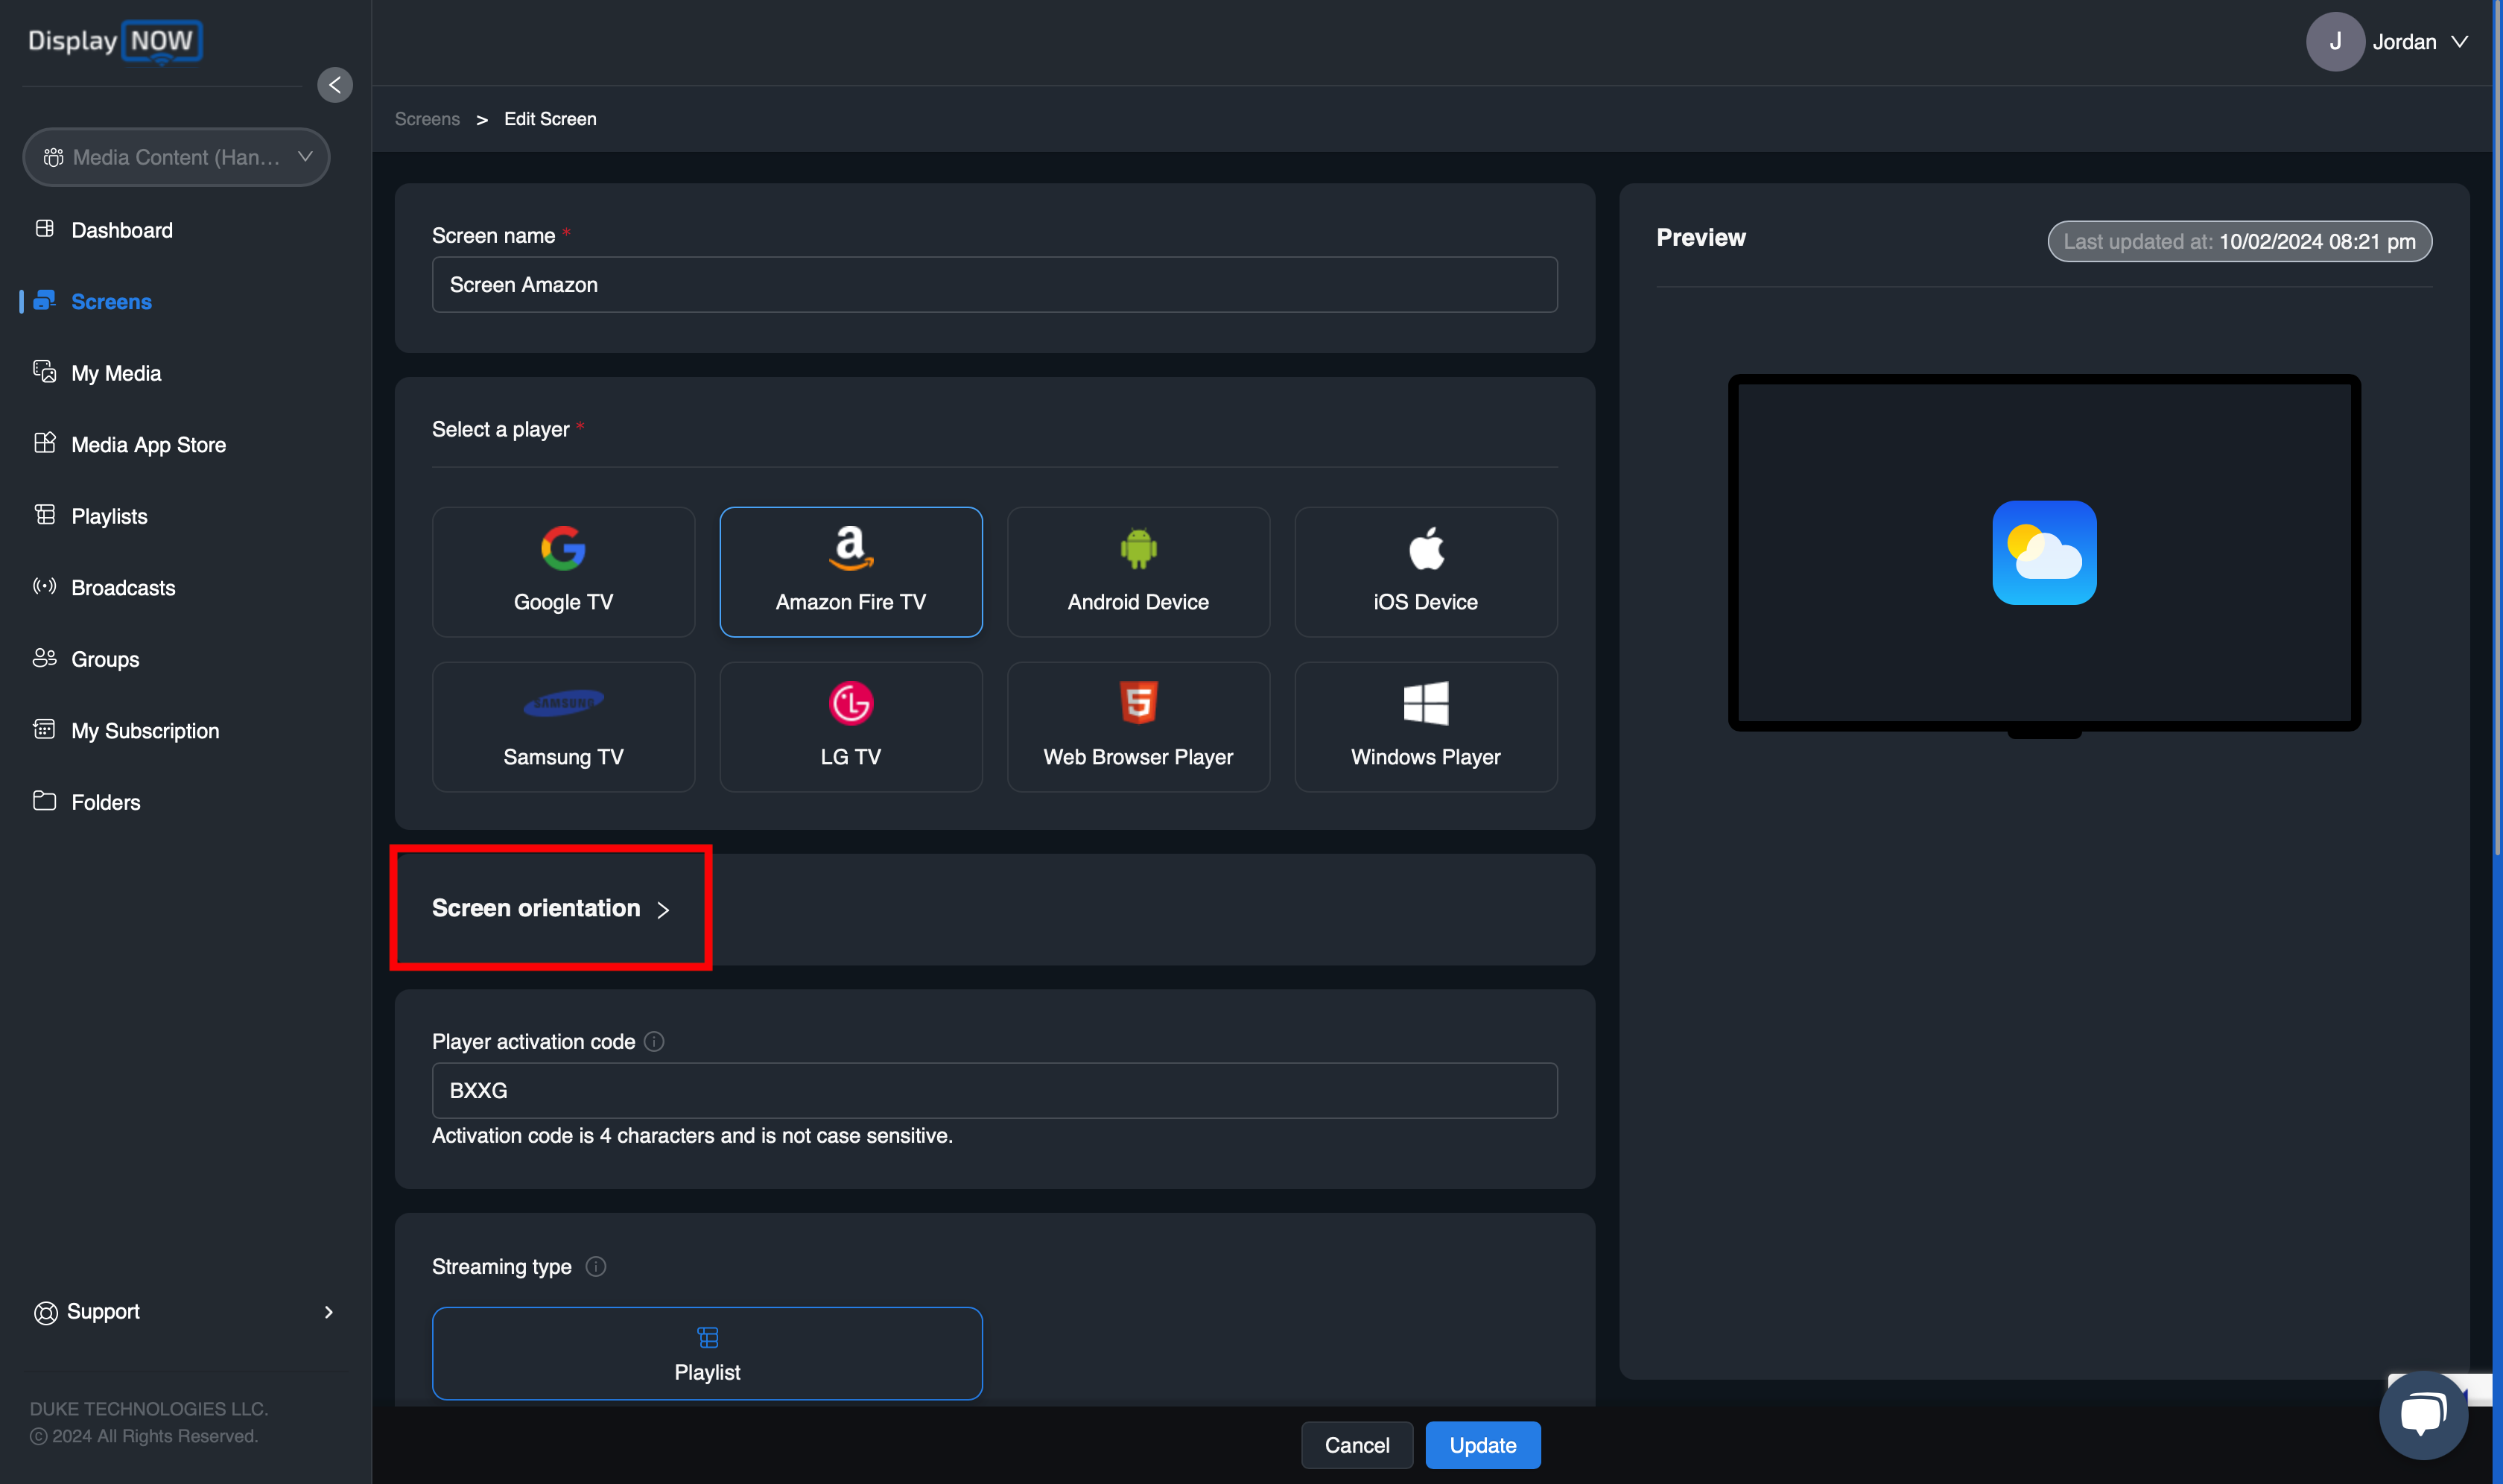Edit the Screen name field
The image size is (2503, 1484).
[x=994, y=285]
